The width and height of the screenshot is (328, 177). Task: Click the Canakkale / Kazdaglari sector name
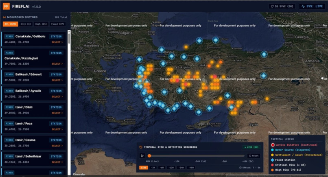21,58
